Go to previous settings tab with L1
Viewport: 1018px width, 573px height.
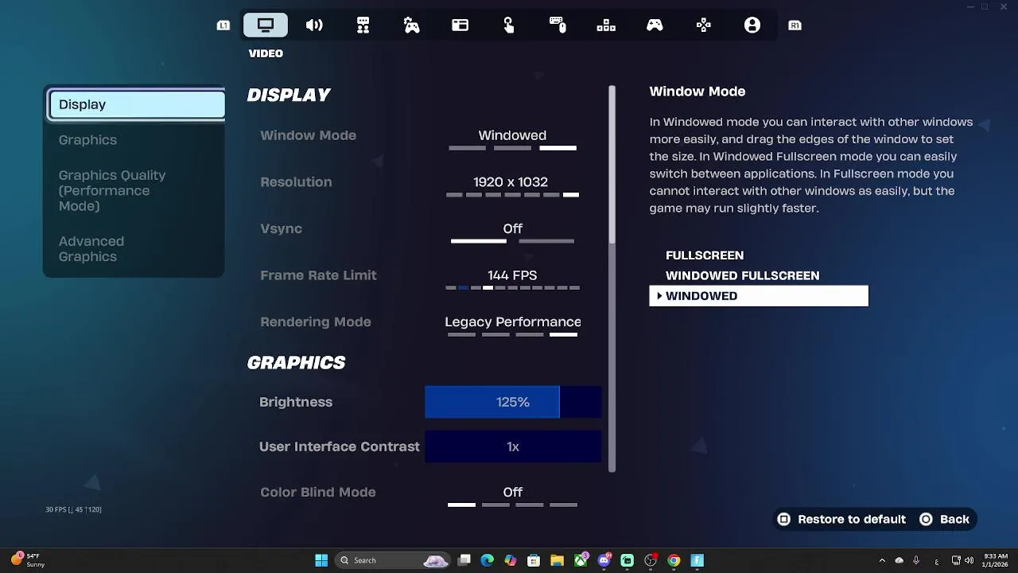[223, 25]
